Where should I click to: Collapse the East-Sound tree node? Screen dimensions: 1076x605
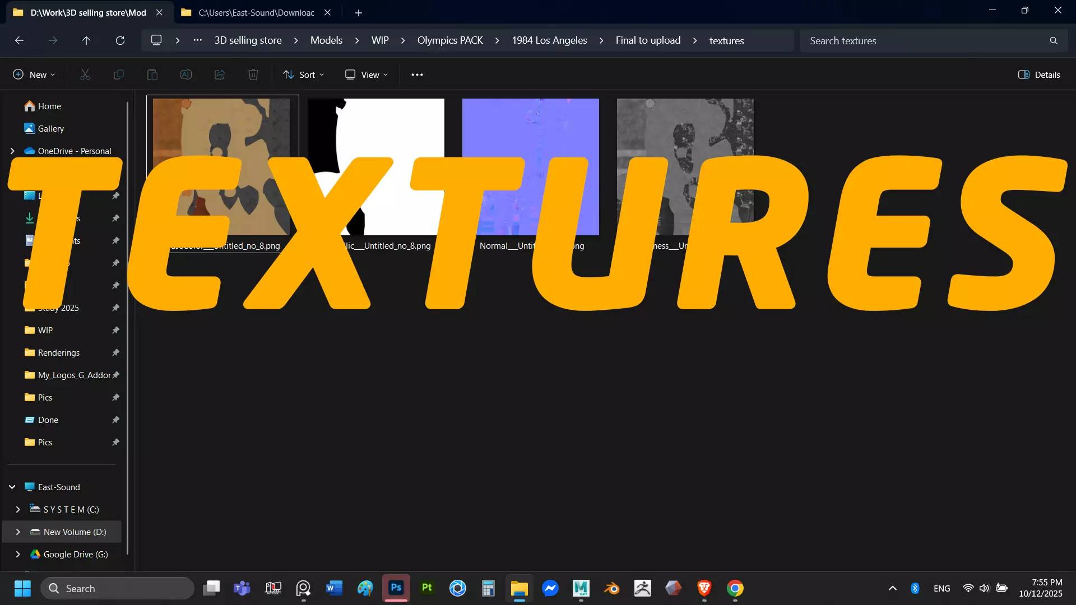click(12, 487)
